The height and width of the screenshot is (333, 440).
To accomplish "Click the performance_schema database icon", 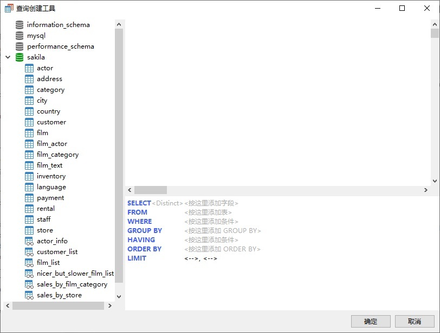I will [x=20, y=46].
